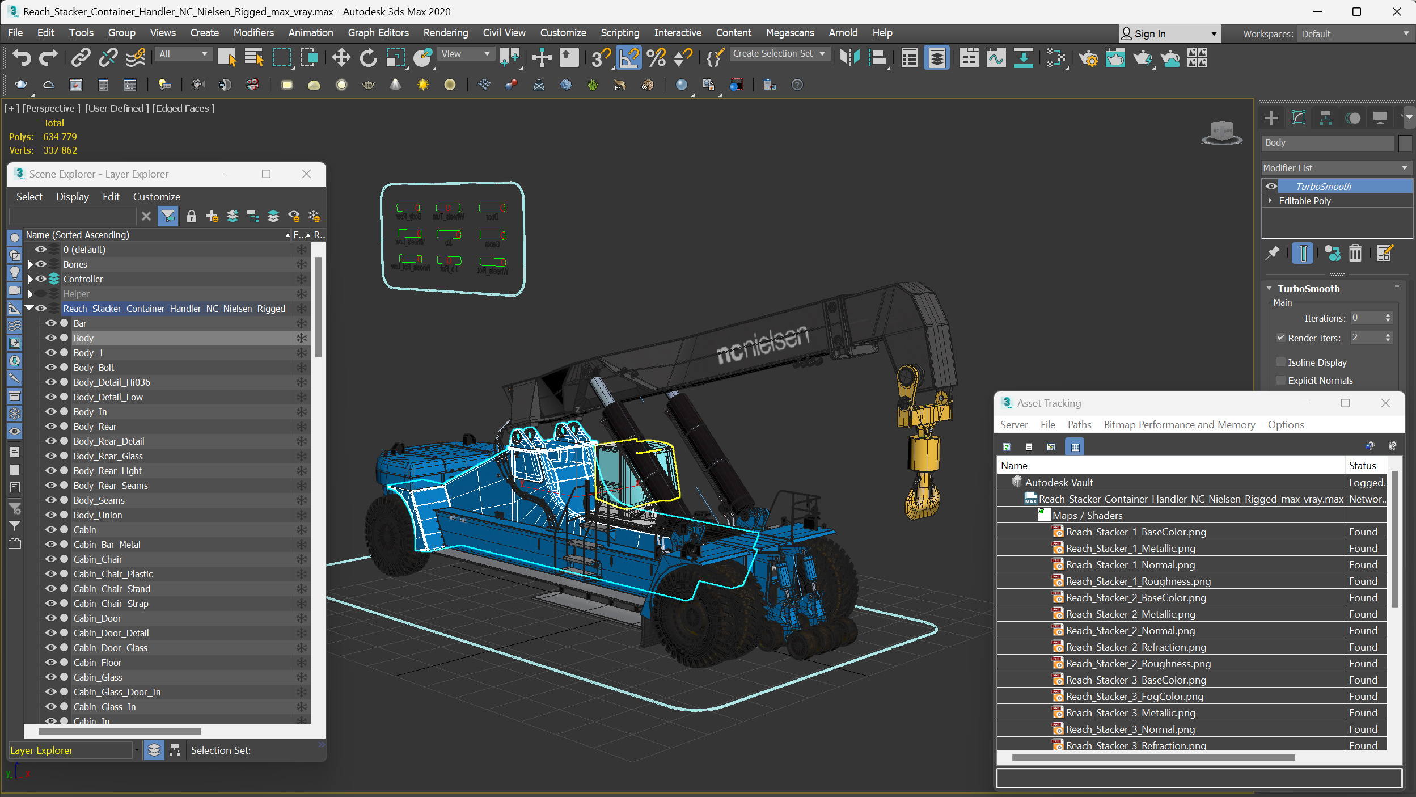Open the Align tool
1416x797 pixels.
tap(877, 57)
